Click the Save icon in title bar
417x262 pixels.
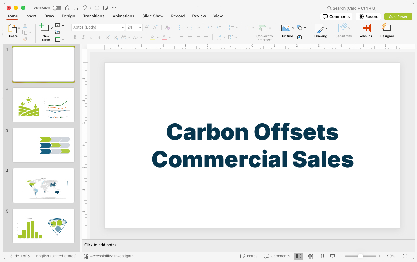tap(76, 8)
